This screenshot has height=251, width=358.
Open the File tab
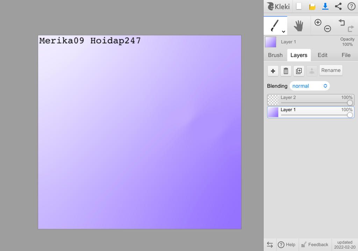coord(346,55)
